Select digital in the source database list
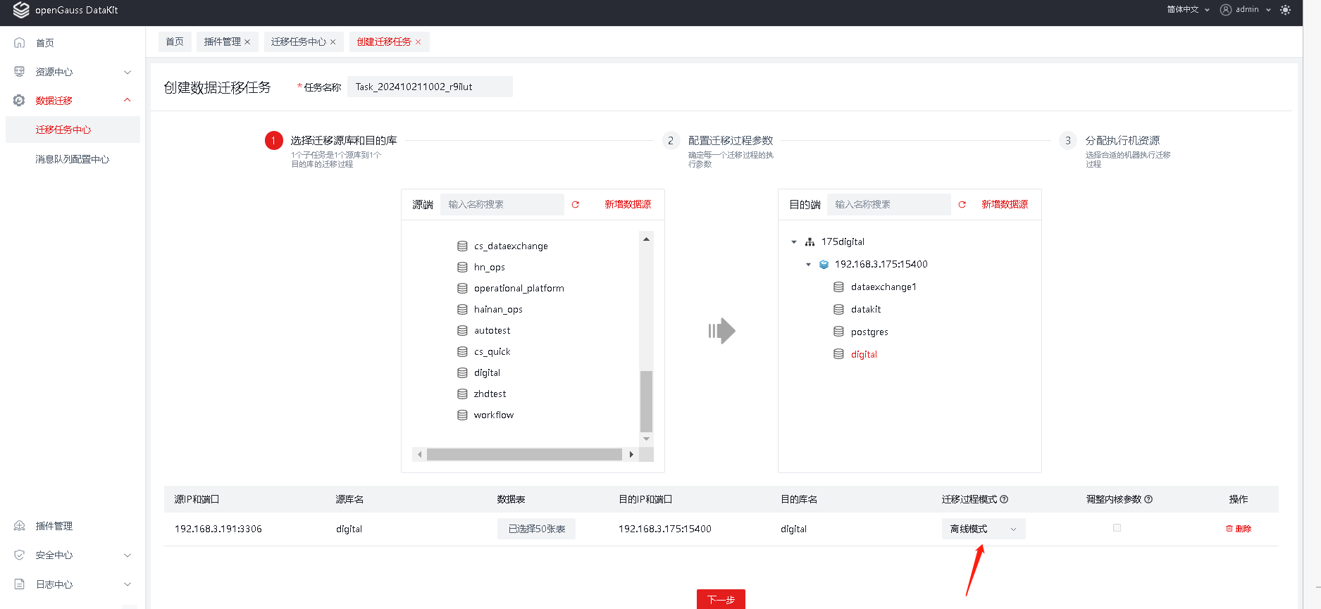Image resolution: width=1321 pixels, height=609 pixels. click(487, 372)
